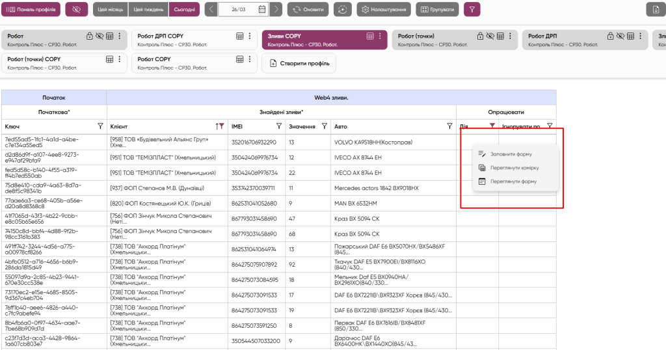Screen dimensions: 666x350
Task: Filter the IMEI column
Action: tap(279, 126)
